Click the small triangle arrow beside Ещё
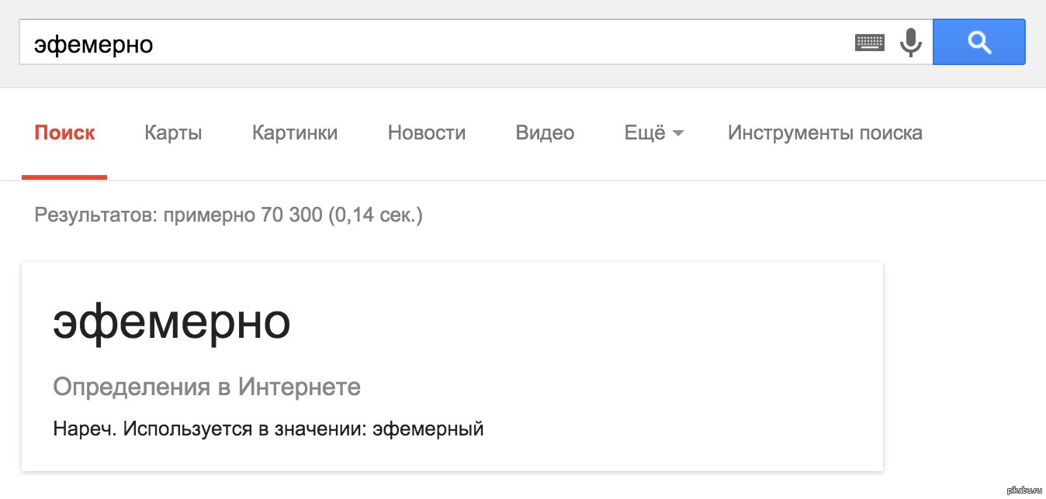Screen dimensions: 1046x499 click(x=678, y=133)
